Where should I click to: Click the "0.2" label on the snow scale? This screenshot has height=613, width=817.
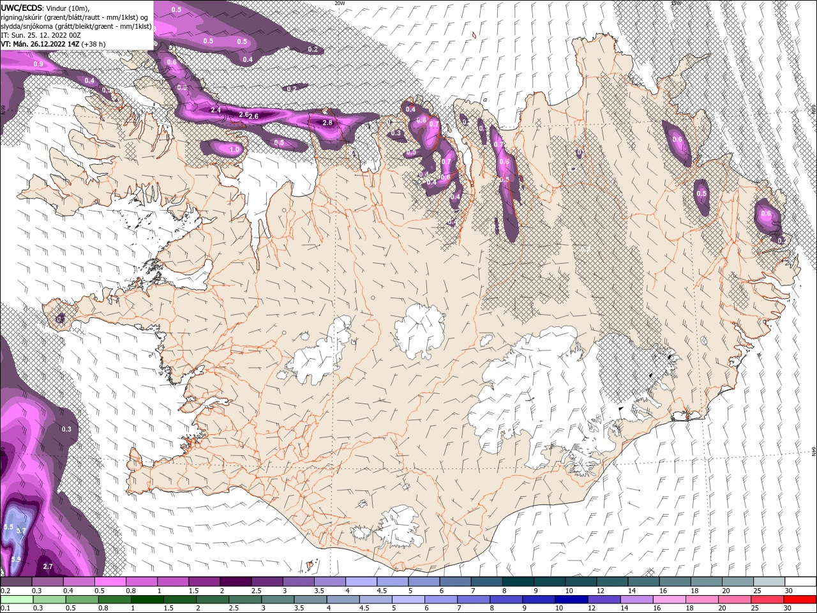pyautogui.click(x=4, y=591)
